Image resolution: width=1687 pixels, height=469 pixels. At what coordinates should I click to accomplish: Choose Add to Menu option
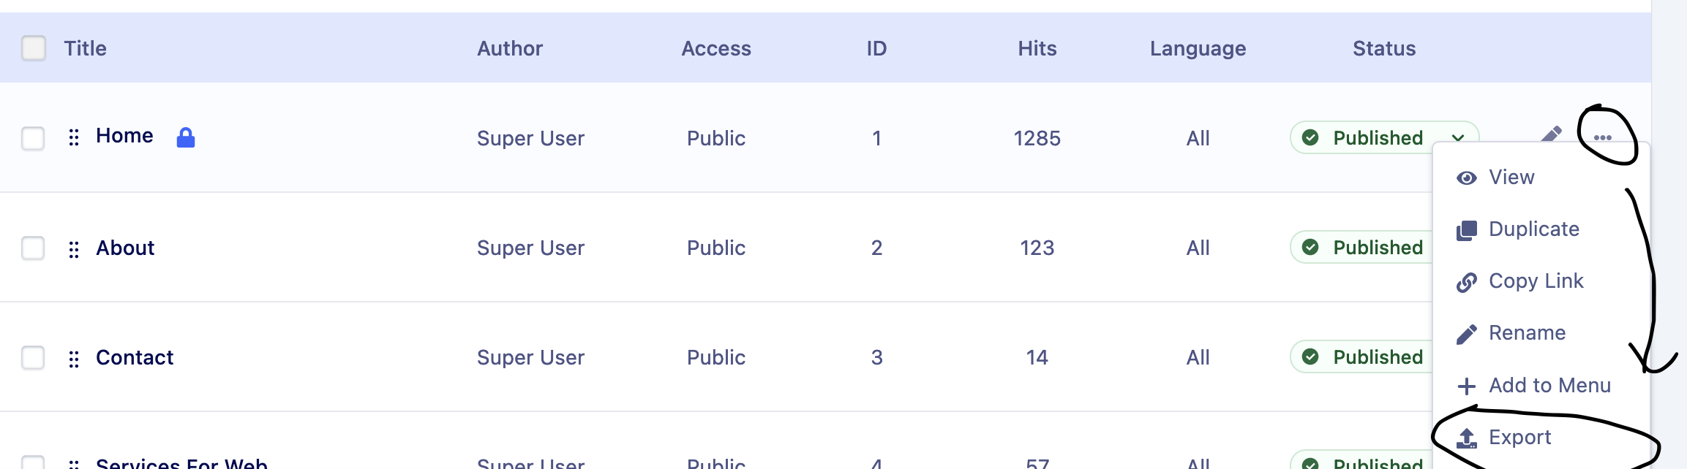click(x=1549, y=386)
